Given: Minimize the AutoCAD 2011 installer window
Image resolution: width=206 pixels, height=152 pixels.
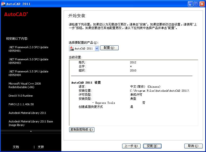Looking at the screenshot, I should [190, 4].
